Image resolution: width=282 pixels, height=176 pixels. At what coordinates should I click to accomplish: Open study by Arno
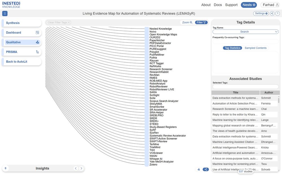[244, 131]
